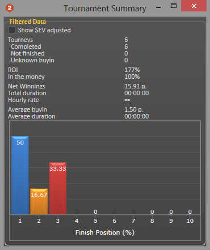Click position 5 axis label
This screenshot has width=210, height=250.
point(95,221)
